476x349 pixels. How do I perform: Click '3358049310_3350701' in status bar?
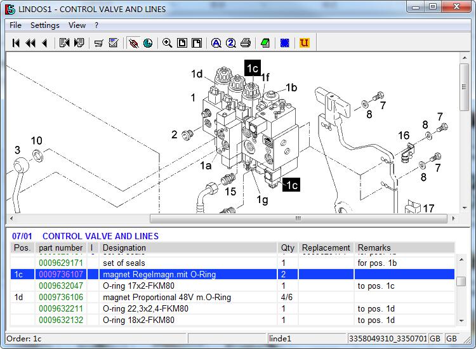[388, 338]
